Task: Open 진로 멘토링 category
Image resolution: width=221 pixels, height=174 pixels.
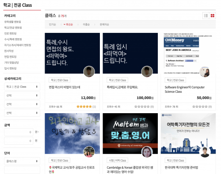Action: click(11, 33)
